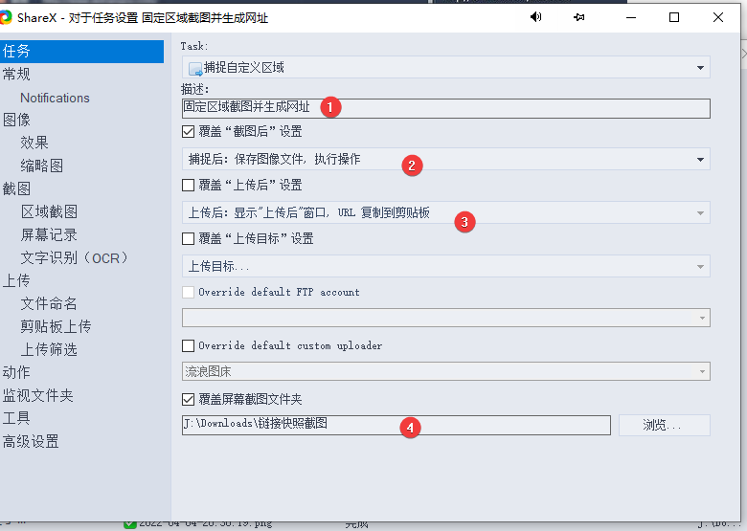Image resolution: width=747 pixels, height=531 pixels.
Task: Click red annotation marker number 4
Action: click(x=410, y=428)
